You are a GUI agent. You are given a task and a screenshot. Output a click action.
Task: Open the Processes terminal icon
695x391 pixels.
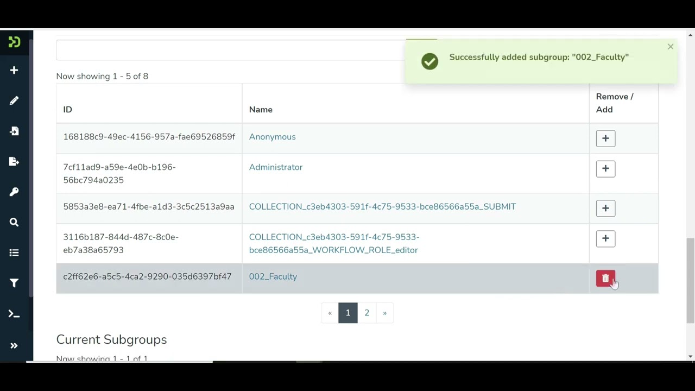click(14, 314)
